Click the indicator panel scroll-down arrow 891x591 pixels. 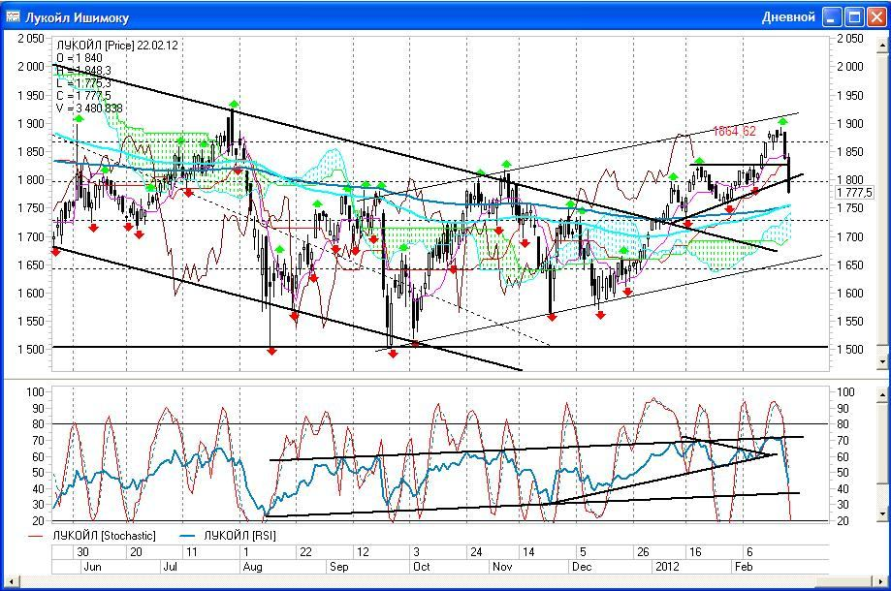882,513
